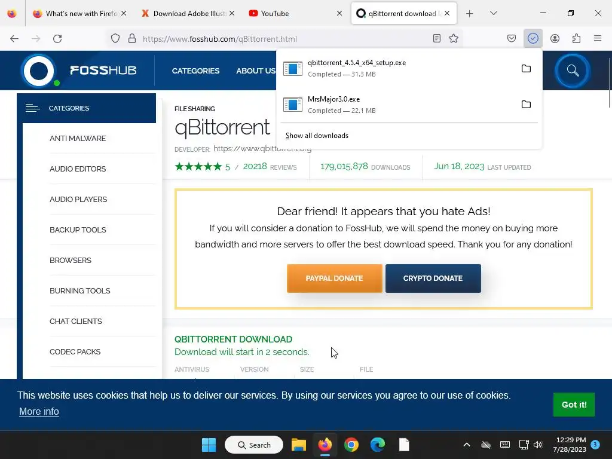The width and height of the screenshot is (612, 459).
Task: Close the YouTube tab
Action: [339, 13]
